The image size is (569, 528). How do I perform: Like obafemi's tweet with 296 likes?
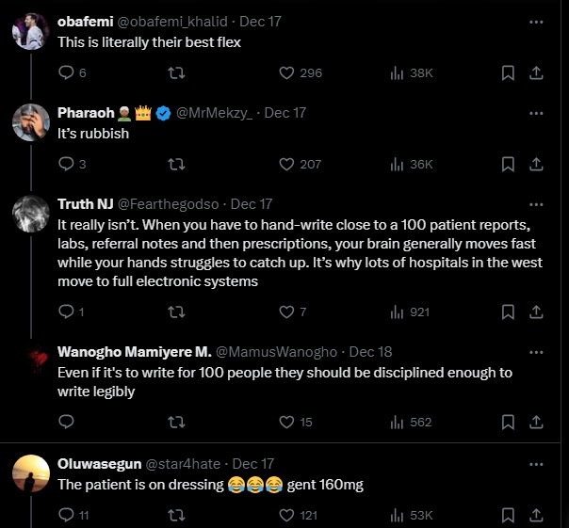(x=287, y=72)
